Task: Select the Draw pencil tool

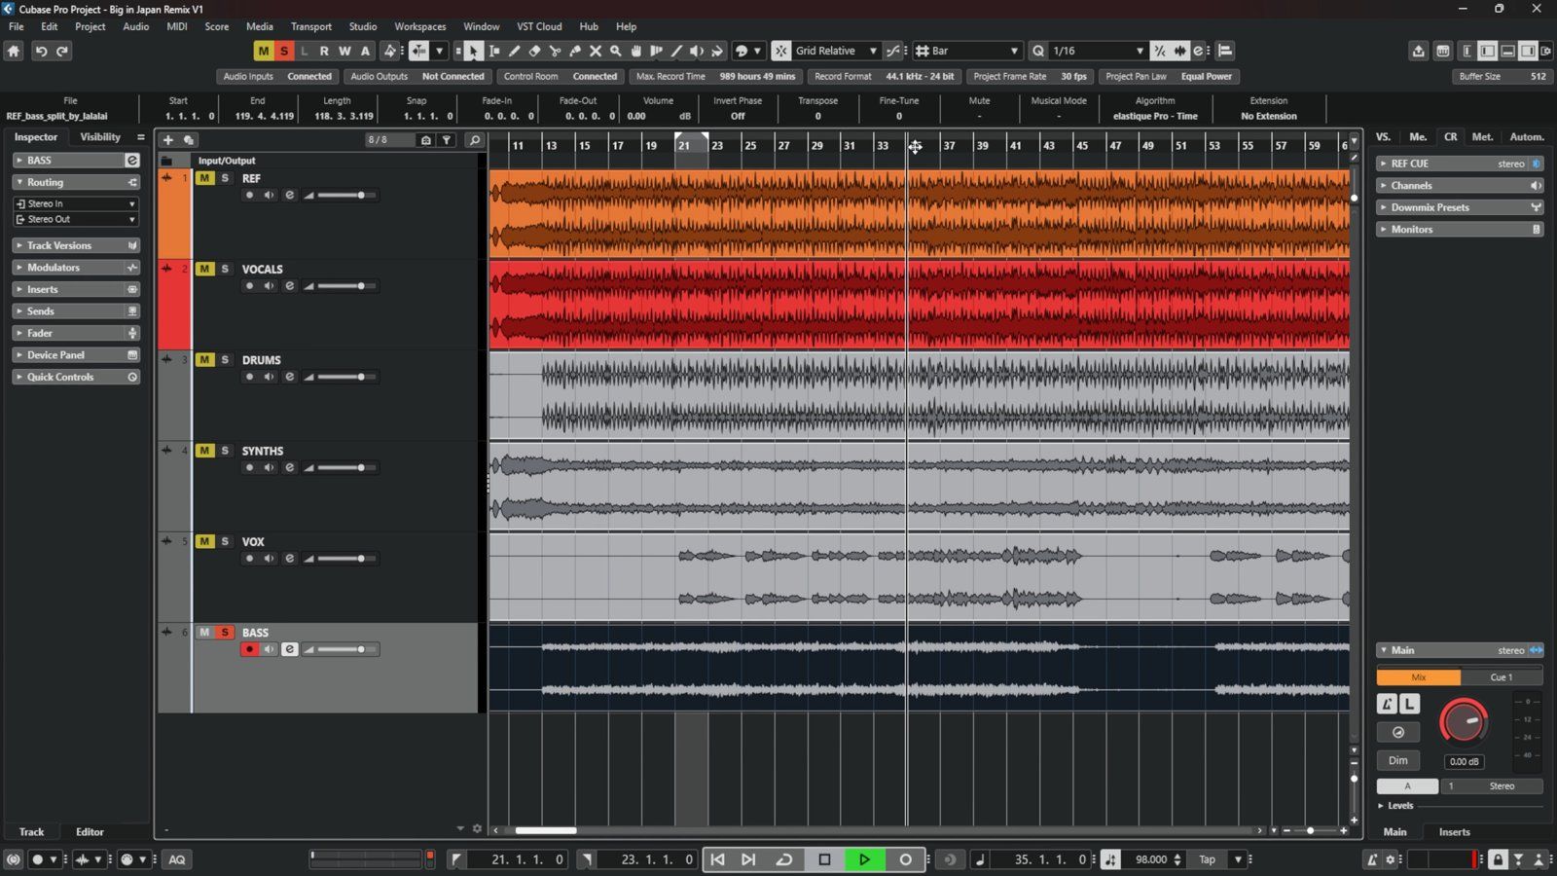Action: [515, 51]
